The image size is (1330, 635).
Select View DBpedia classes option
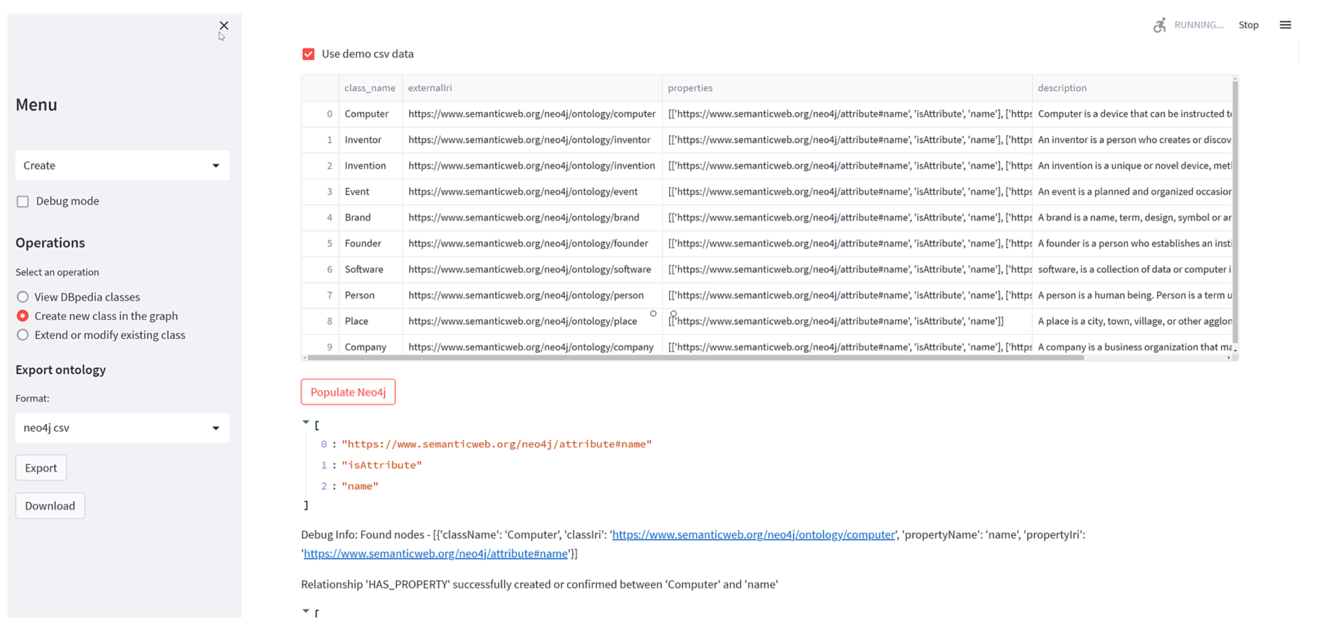coord(23,297)
